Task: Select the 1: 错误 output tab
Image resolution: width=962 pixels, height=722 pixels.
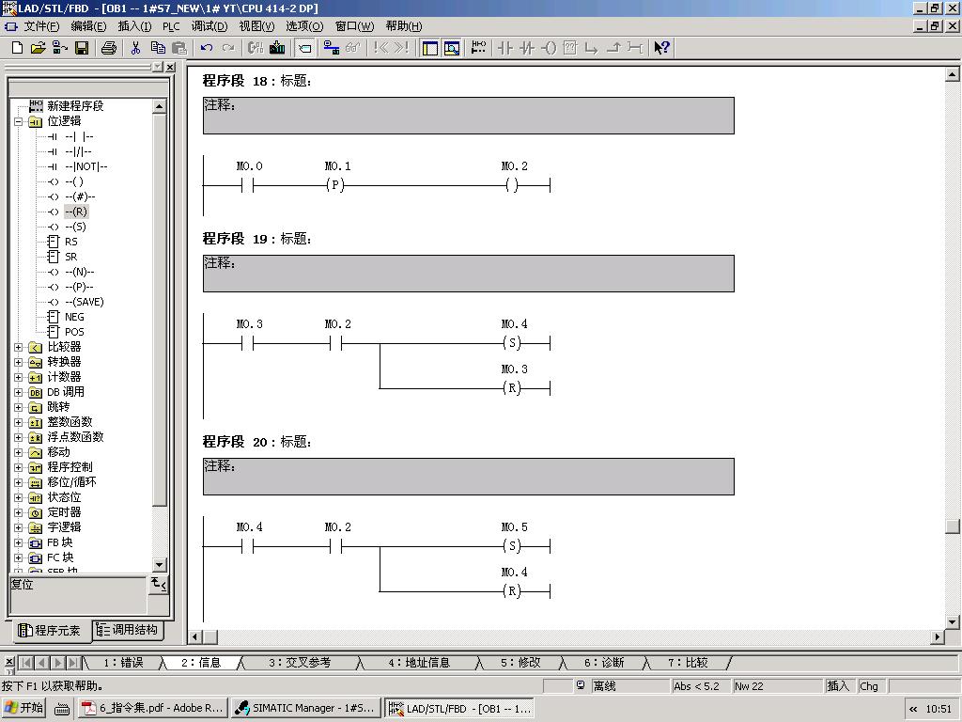Action: click(x=122, y=663)
